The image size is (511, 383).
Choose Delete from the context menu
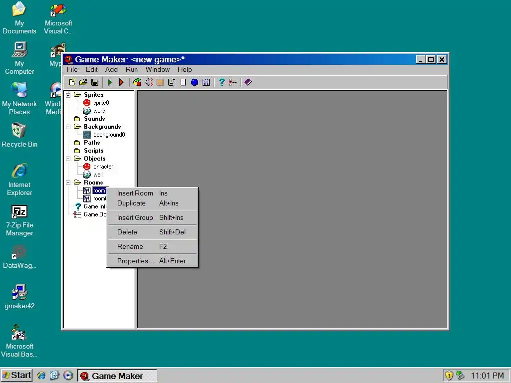[x=153, y=232]
